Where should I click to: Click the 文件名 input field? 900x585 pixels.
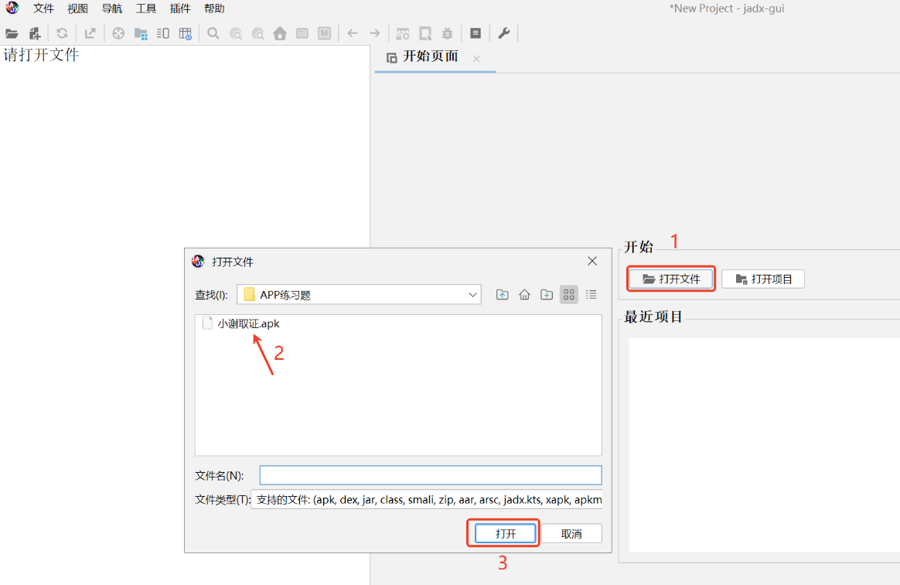pos(431,475)
